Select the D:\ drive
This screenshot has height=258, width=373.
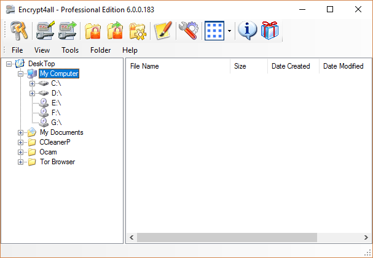[57, 93]
